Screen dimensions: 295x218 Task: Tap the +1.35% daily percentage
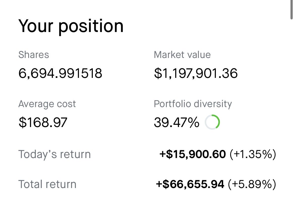253,154
